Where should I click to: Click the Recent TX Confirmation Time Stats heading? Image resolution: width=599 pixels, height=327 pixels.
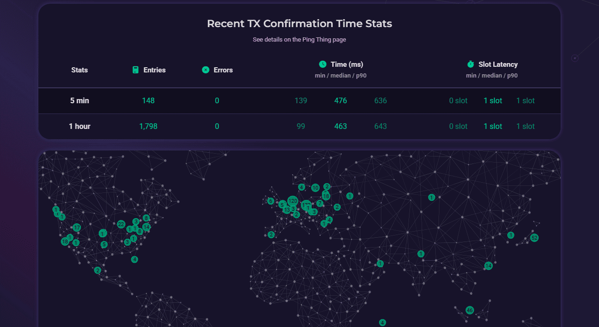(299, 23)
